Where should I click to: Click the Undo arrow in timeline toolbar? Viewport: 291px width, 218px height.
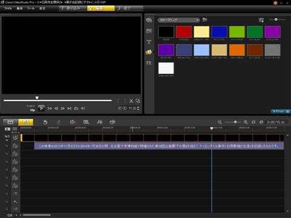point(45,122)
